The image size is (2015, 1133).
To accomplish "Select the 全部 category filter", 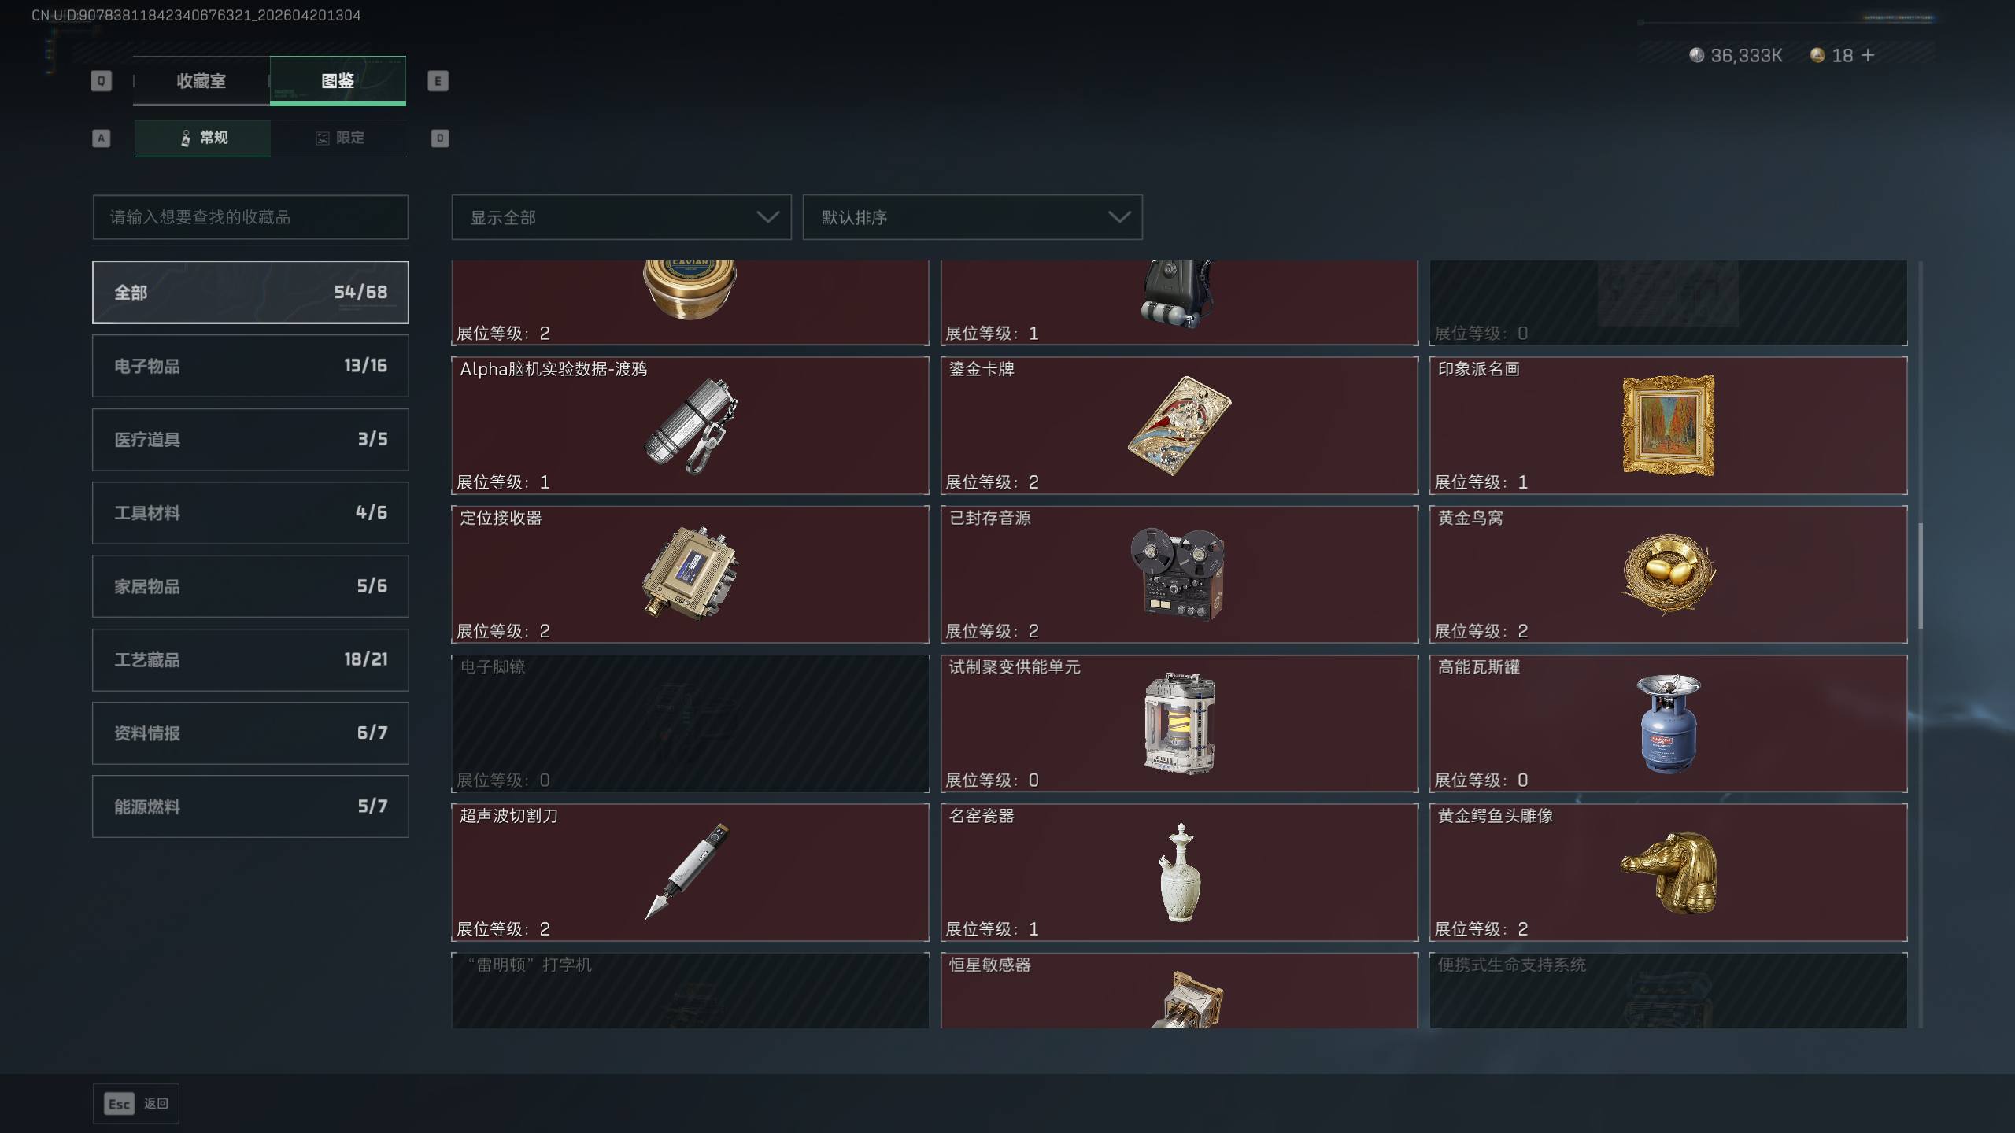I will (x=250, y=293).
